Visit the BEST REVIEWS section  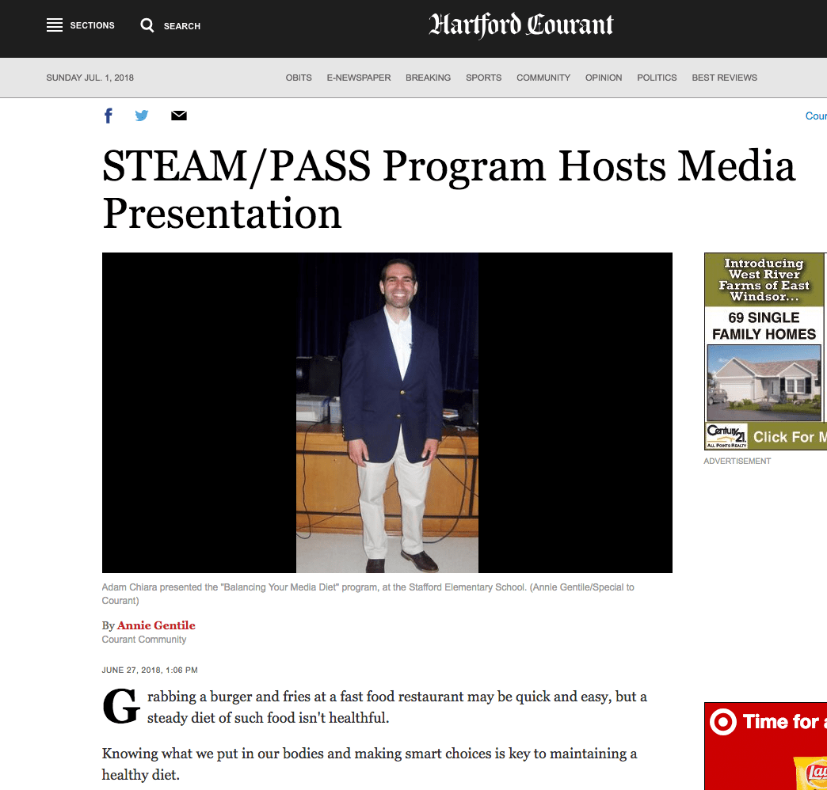(724, 78)
